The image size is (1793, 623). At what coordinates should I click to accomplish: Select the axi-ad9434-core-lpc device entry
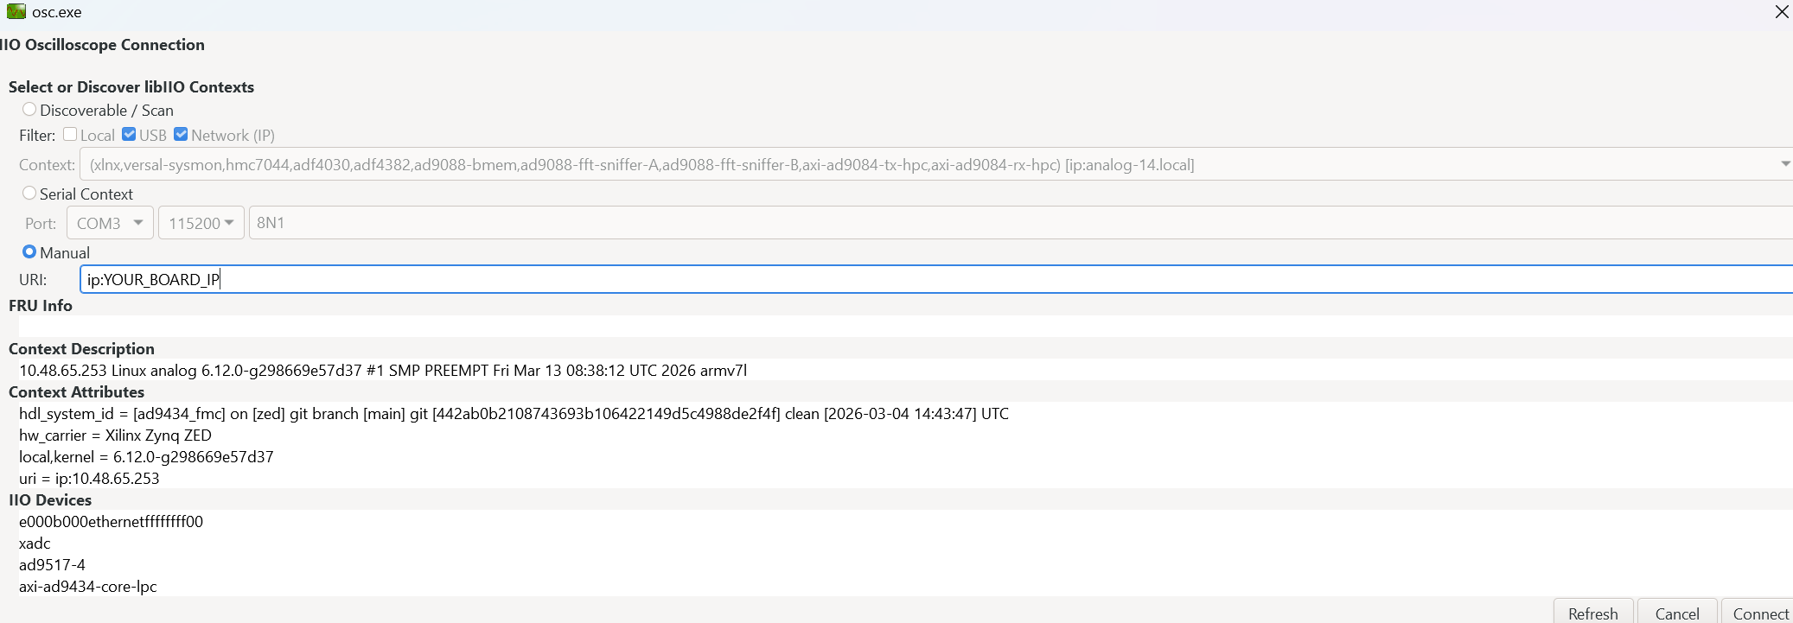point(88,587)
